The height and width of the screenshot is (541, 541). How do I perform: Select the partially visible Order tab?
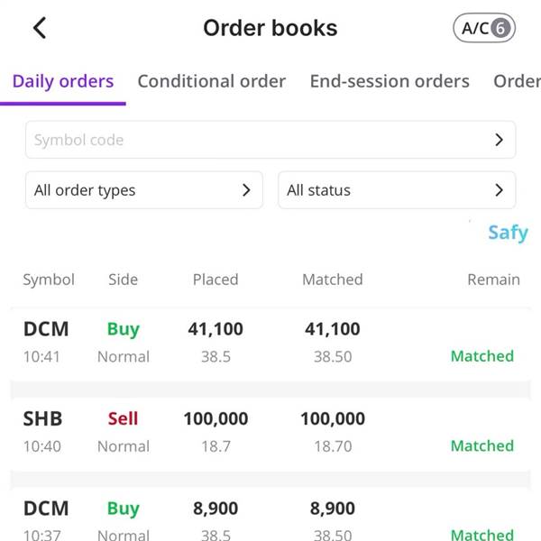(x=517, y=81)
